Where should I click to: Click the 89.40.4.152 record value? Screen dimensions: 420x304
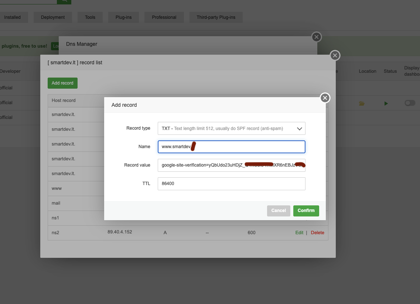coord(120,232)
